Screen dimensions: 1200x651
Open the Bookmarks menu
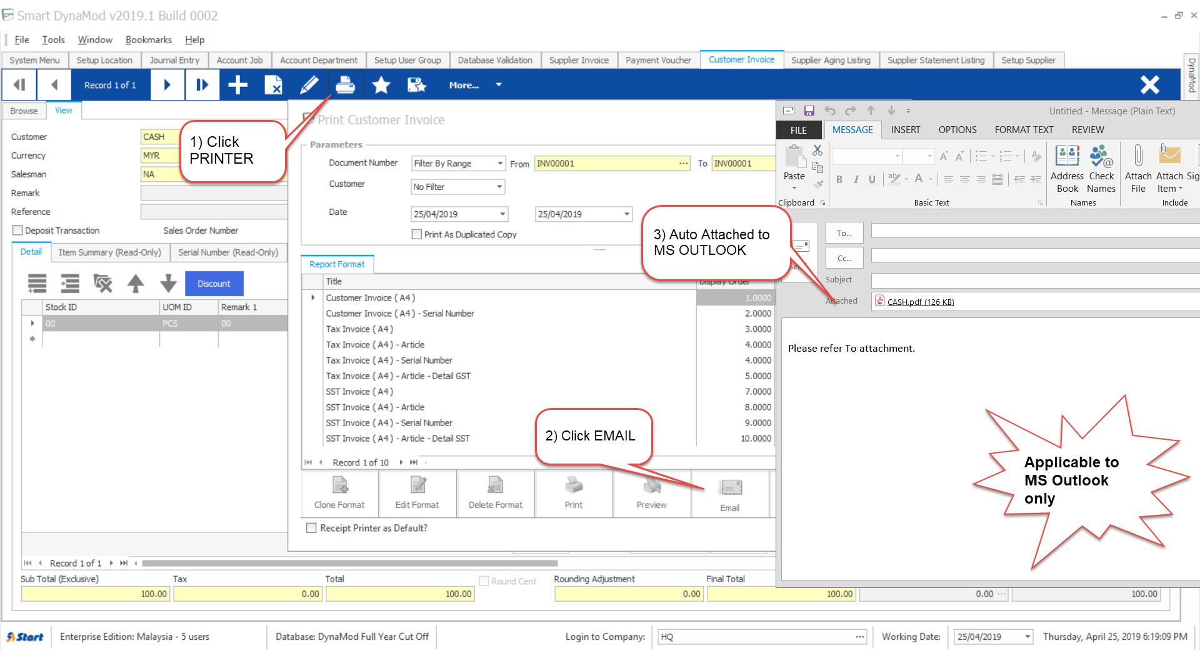click(149, 40)
